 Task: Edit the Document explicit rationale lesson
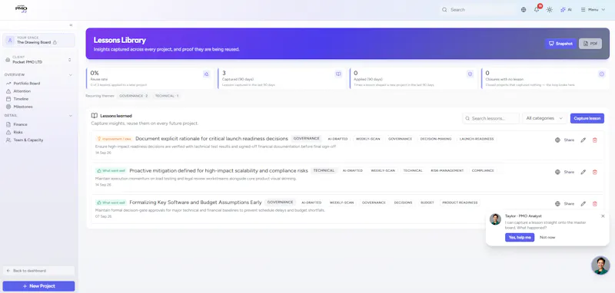coord(583,140)
